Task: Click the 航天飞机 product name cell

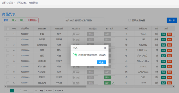Action: [x=42, y=66]
